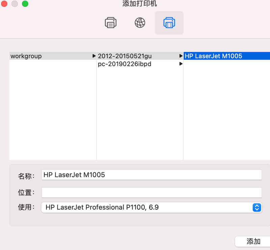The height and width of the screenshot is (250, 270).
Task: Expand the arrow beside pc-20190226ibpd
Action: coord(181,64)
